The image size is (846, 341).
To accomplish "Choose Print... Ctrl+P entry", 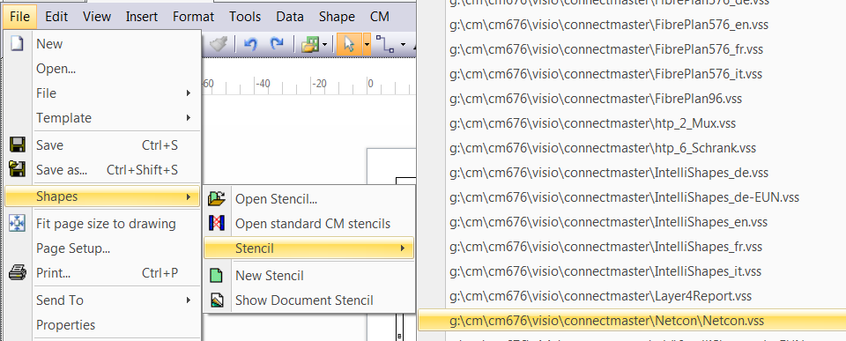I will tap(102, 273).
